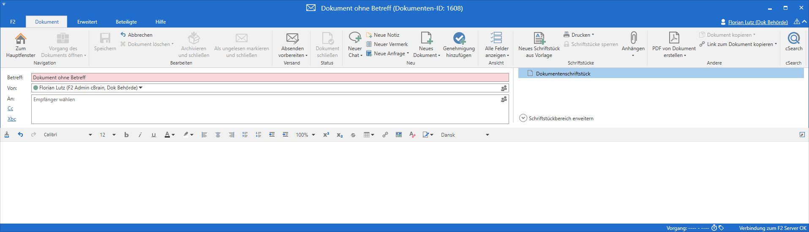Viewport: 809px width, 232px height.
Task: Toggle underline formatting
Action: point(153,135)
